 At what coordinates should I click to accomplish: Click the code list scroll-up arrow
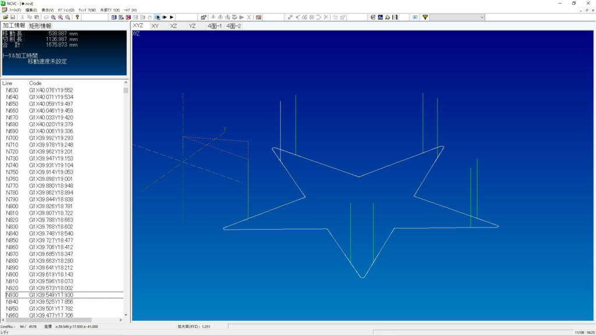126,83
